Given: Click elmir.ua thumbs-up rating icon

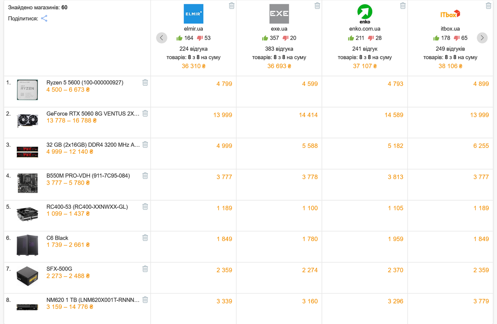Looking at the screenshot, I should (x=179, y=38).
